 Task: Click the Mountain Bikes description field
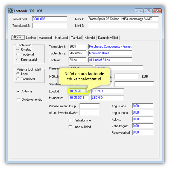click(110, 53)
